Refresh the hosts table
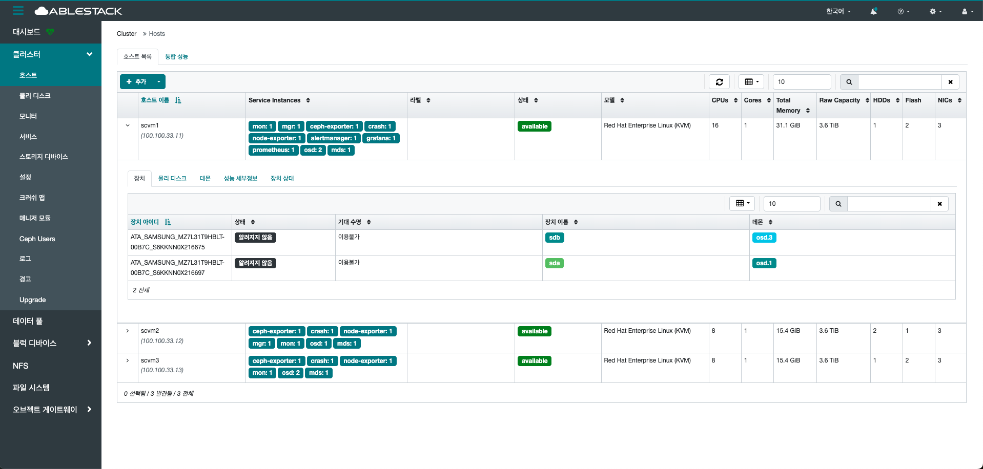The width and height of the screenshot is (983, 469). click(x=719, y=82)
